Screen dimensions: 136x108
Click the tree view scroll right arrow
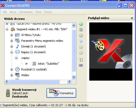[x=69, y=82]
